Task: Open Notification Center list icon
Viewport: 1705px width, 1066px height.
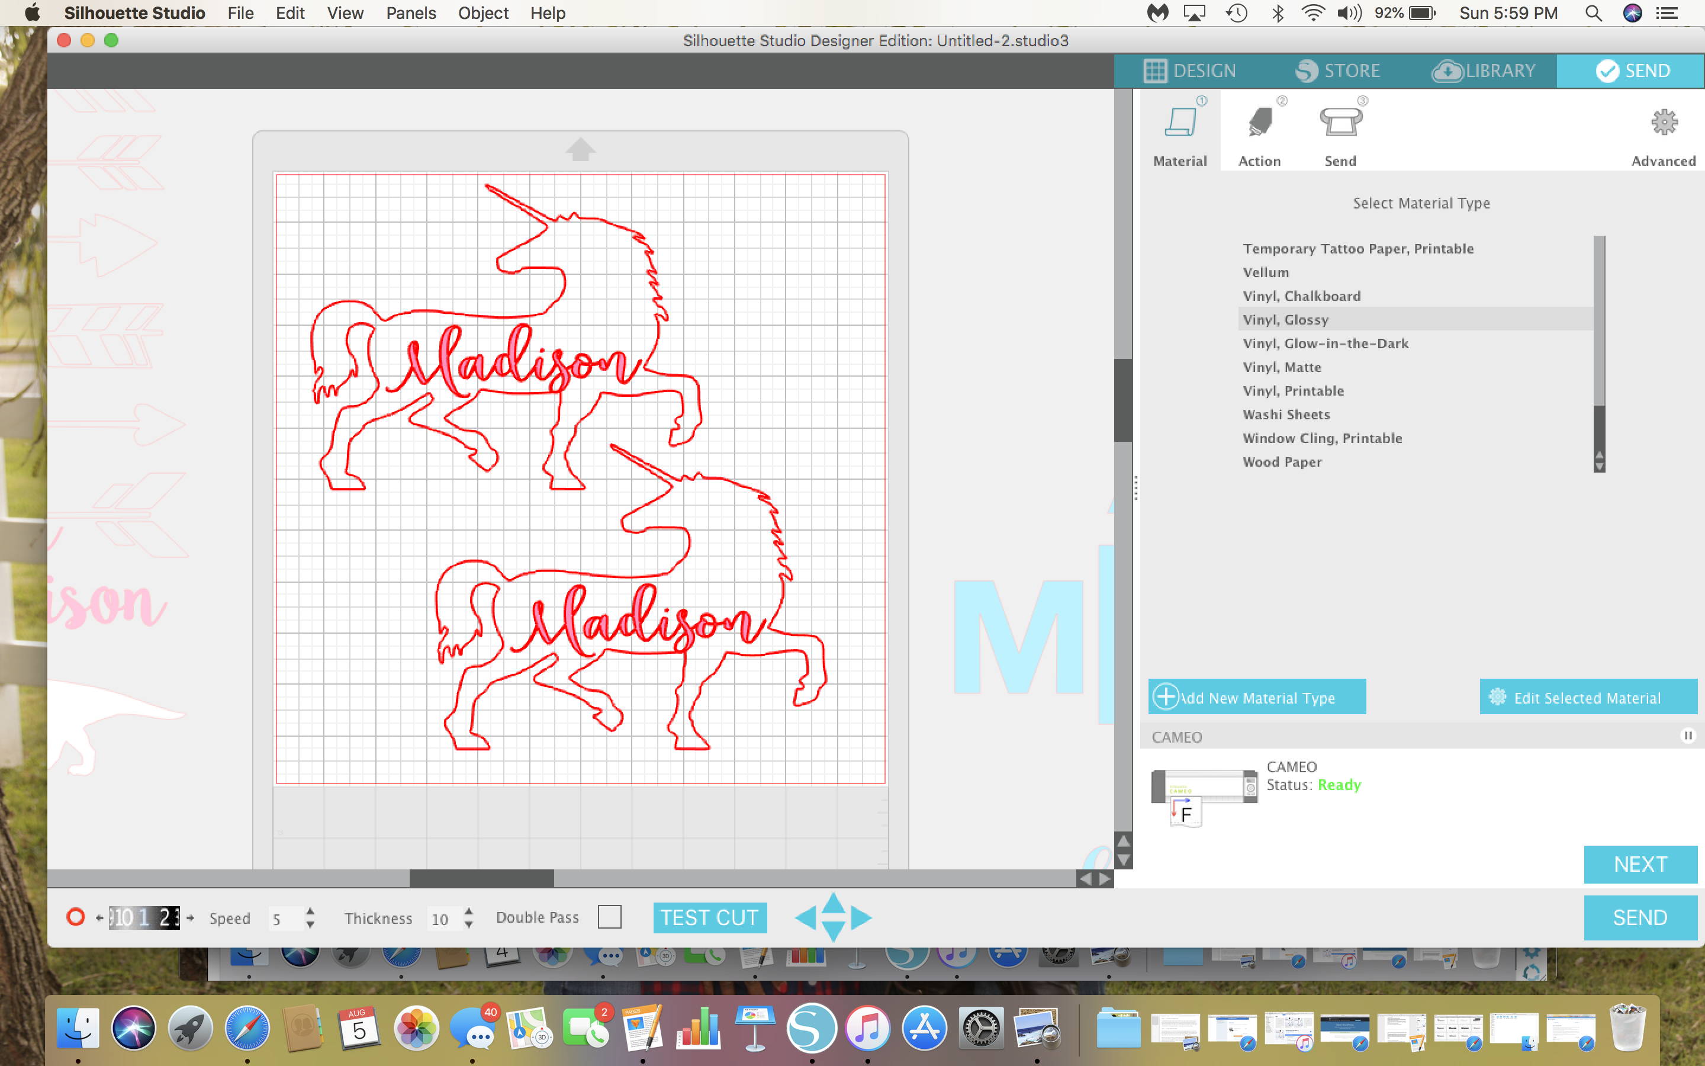Action: tap(1667, 12)
